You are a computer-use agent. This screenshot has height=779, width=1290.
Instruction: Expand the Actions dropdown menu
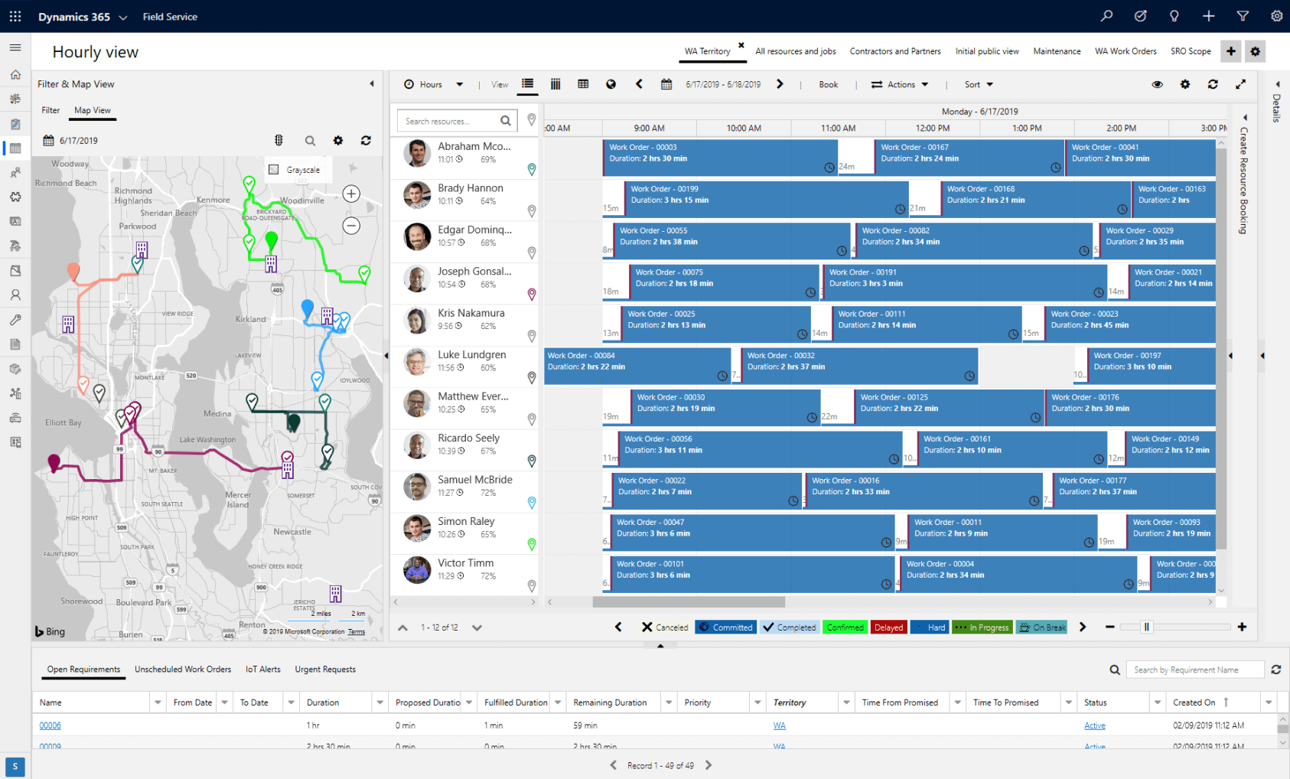[900, 84]
